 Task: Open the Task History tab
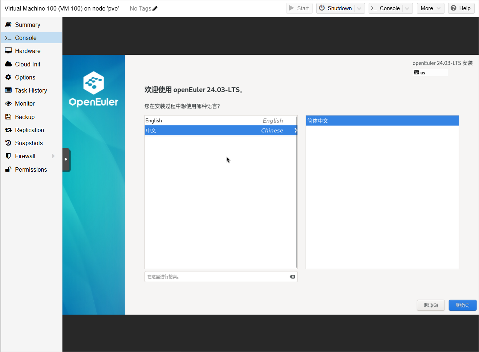pyautogui.click(x=31, y=90)
